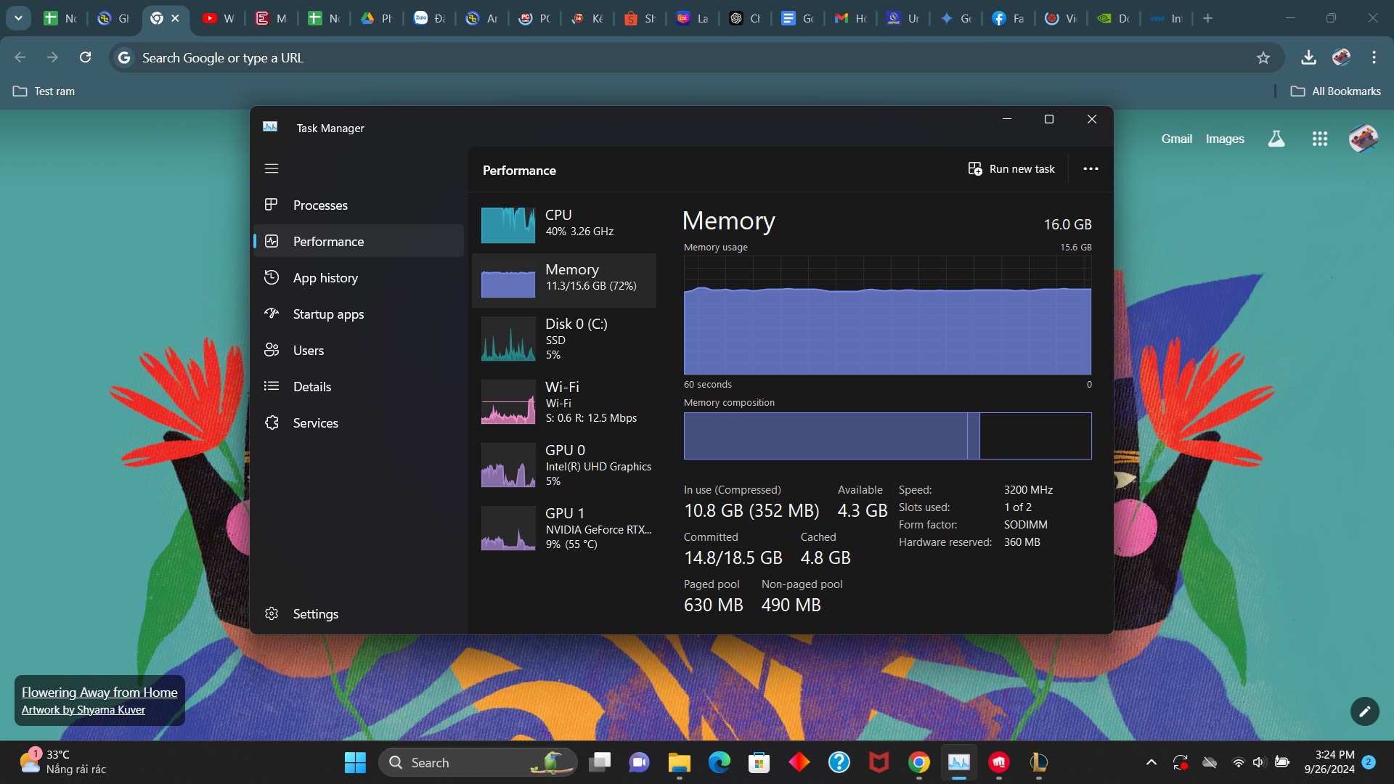This screenshot has width=1394, height=784.
Task: Open Task Manager Settings
Action: click(x=359, y=614)
